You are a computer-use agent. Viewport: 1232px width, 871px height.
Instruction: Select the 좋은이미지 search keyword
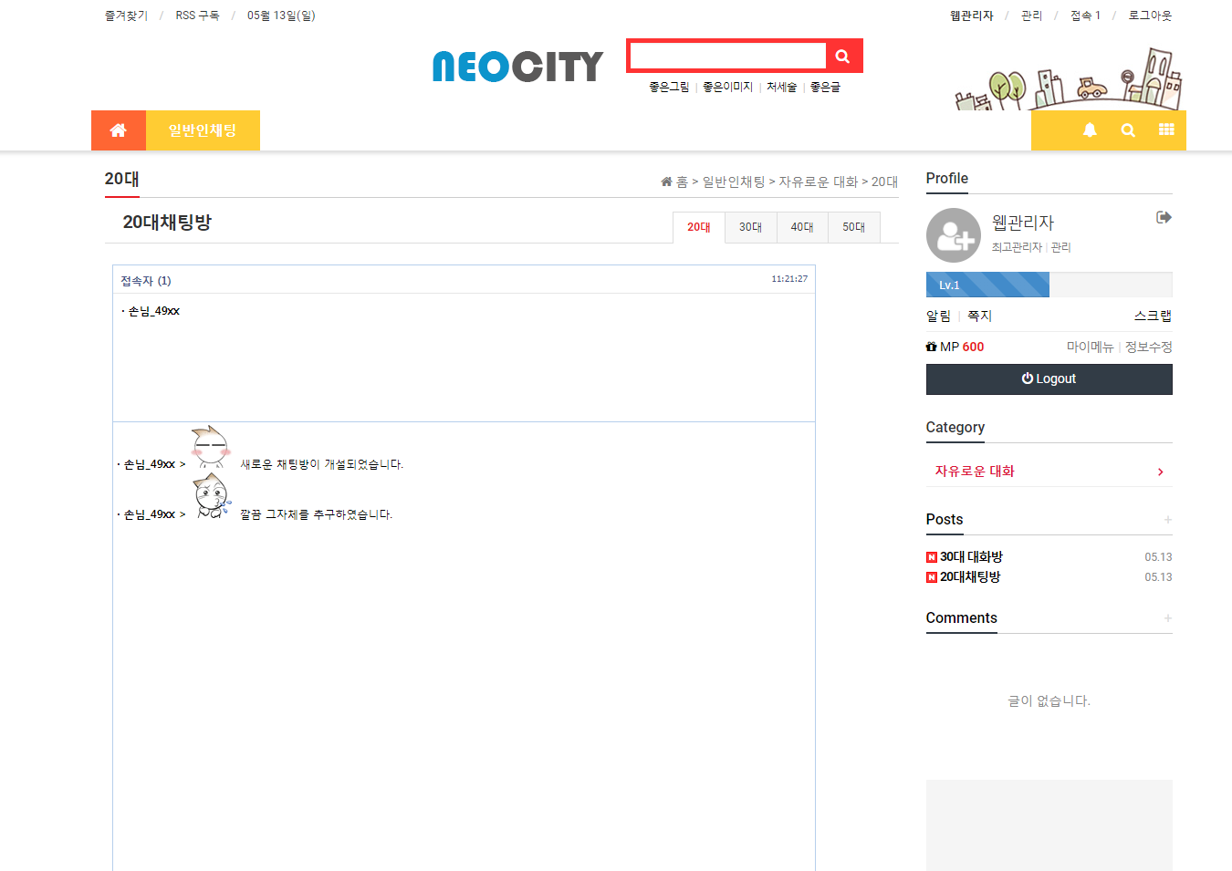coord(728,87)
